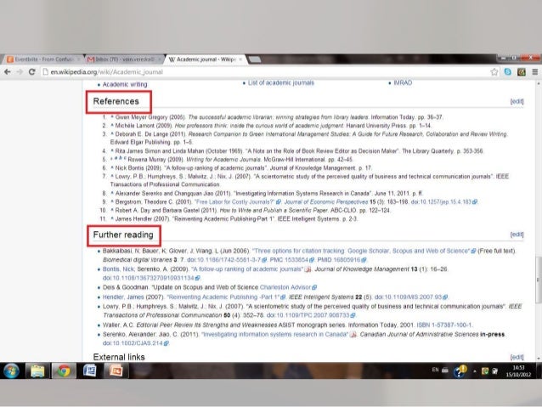This screenshot has height=407, width=542.
Task: Open the Academic writing link
Action: (x=125, y=84)
